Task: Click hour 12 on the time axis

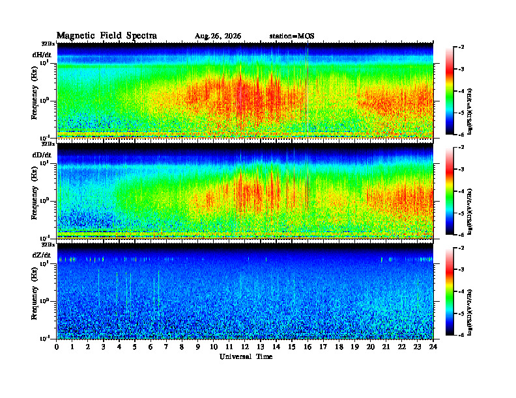Action: pos(245,347)
